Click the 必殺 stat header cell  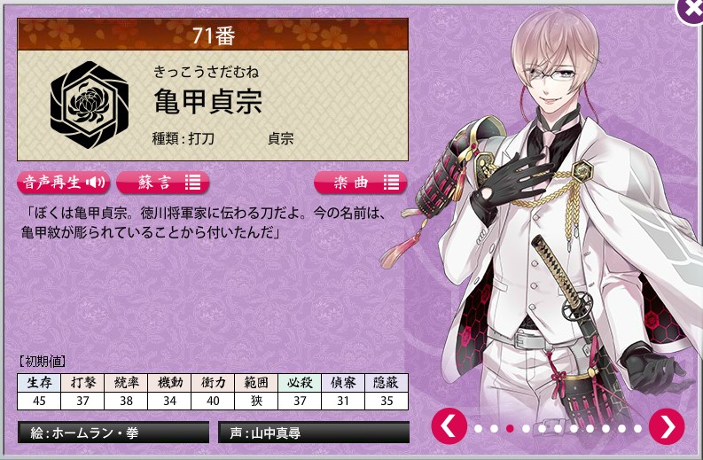pos(300,382)
